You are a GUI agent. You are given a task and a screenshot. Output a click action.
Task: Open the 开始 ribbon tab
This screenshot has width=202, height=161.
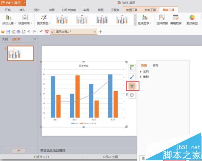point(8,10)
